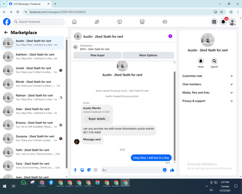Open a new browser tab
The image size is (242, 194).
click(x=55, y=4)
